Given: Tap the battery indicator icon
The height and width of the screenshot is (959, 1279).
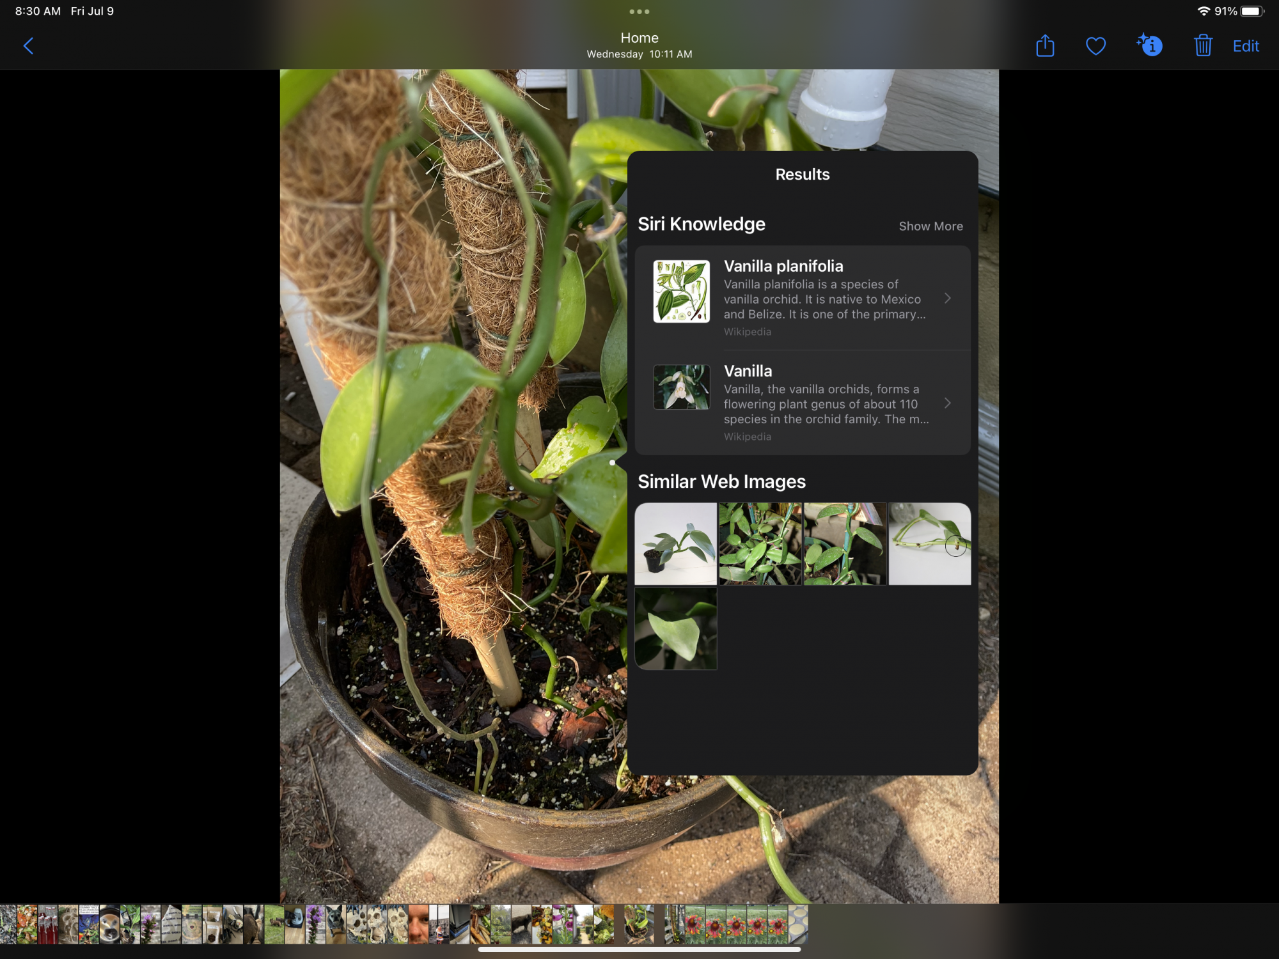Looking at the screenshot, I should click(x=1252, y=12).
